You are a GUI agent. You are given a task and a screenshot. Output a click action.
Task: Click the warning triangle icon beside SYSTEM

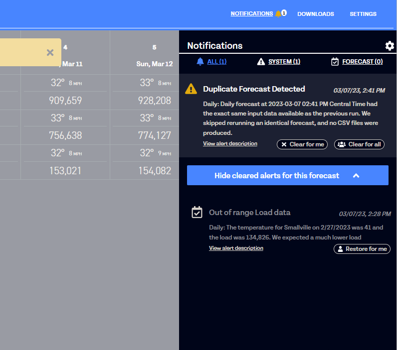[261, 61]
